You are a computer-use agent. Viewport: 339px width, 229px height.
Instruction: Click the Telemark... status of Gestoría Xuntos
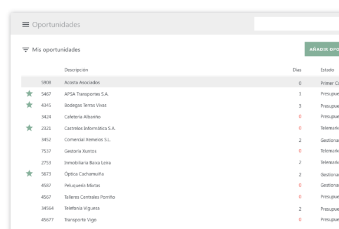click(x=330, y=151)
